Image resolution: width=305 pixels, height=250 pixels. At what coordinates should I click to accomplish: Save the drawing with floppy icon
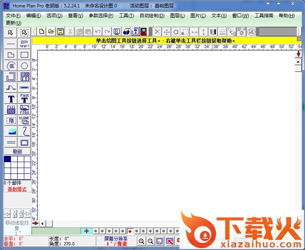pyautogui.click(x=60, y=32)
